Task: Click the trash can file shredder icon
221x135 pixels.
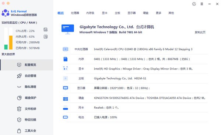Action: 19,109
